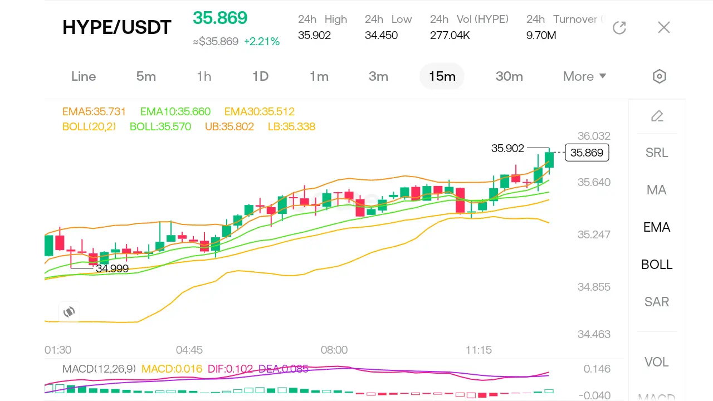Image resolution: width=713 pixels, height=401 pixels.
Task: Click the EMA5:35.731 legend label
Action: pyautogui.click(x=94, y=111)
